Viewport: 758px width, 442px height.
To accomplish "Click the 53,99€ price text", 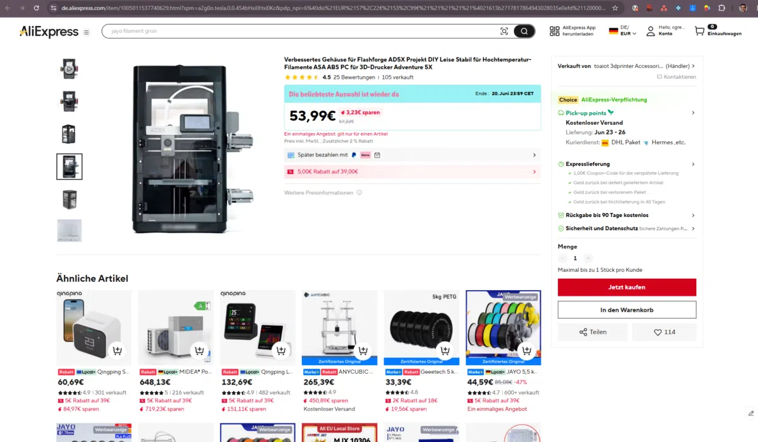I will [313, 116].
